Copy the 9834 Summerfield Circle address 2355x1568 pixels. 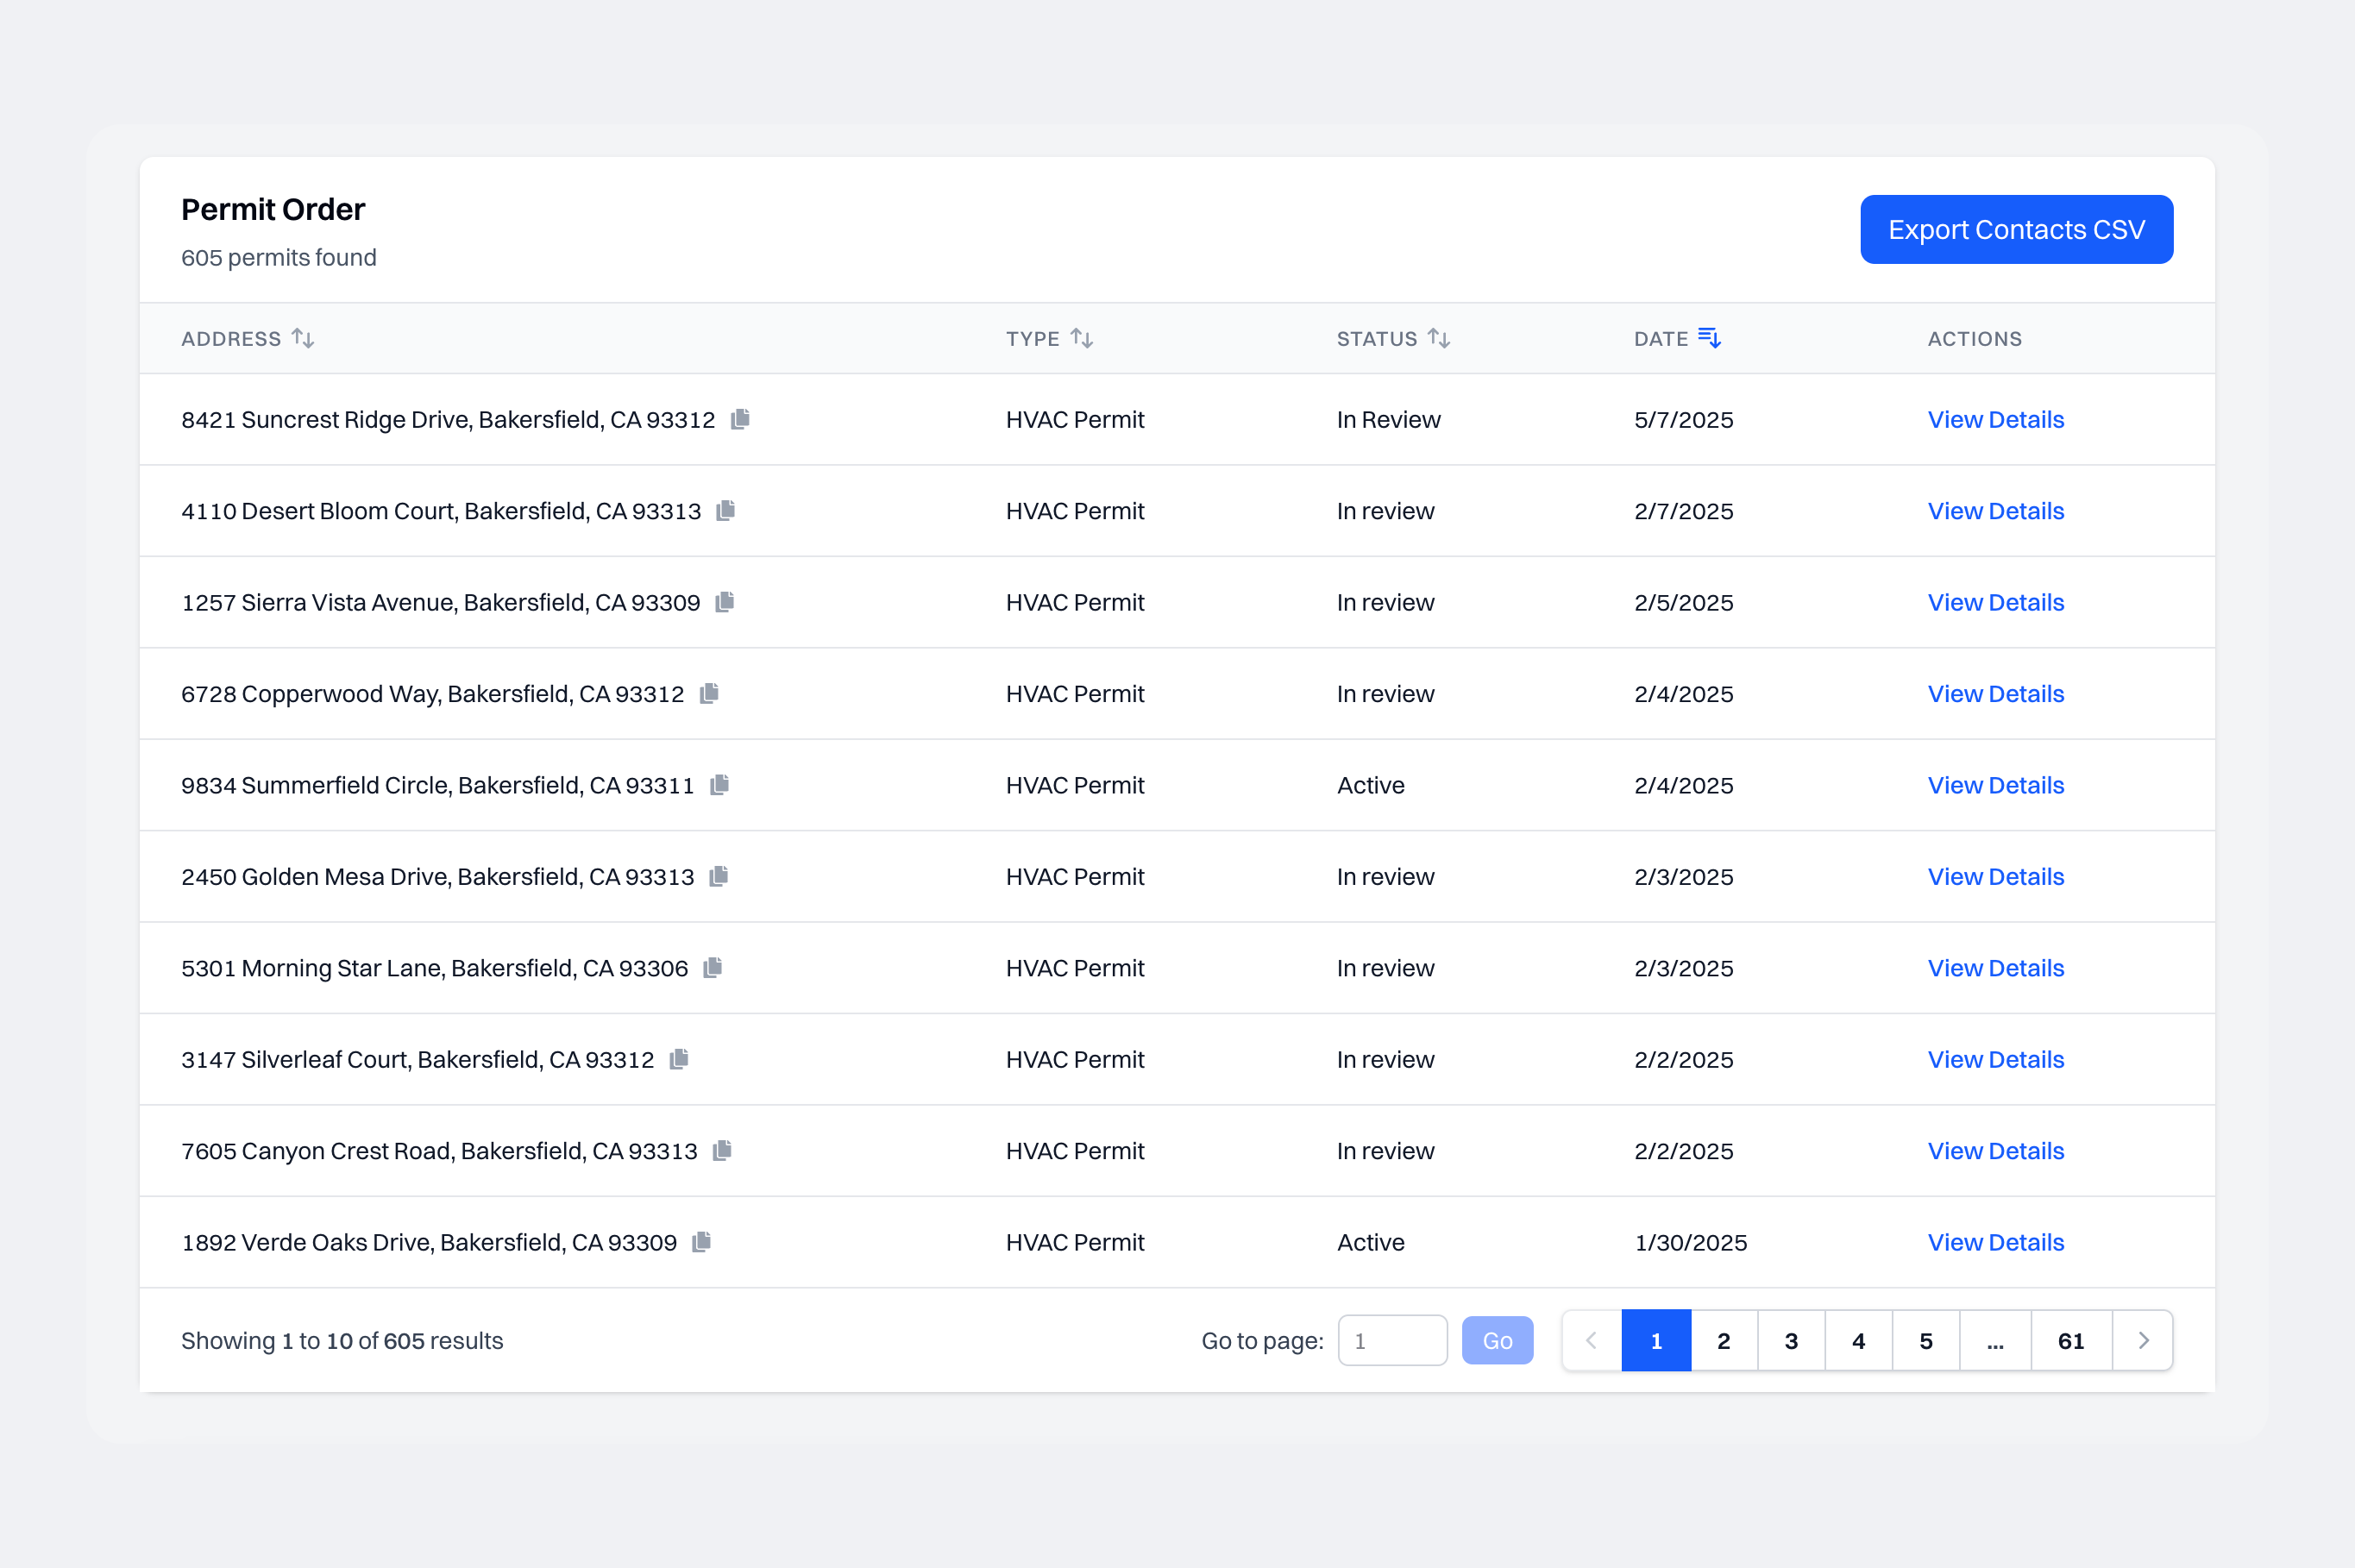(719, 785)
